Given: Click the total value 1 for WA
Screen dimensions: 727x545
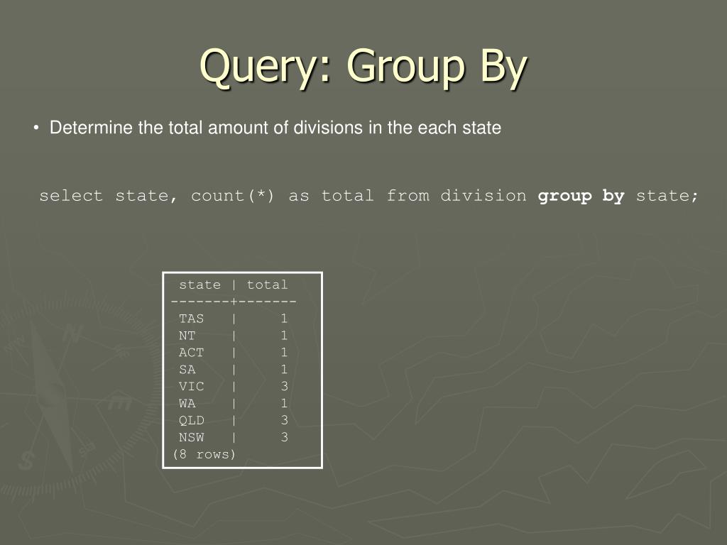Looking at the screenshot, I should pyautogui.click(x=284, y=403).
